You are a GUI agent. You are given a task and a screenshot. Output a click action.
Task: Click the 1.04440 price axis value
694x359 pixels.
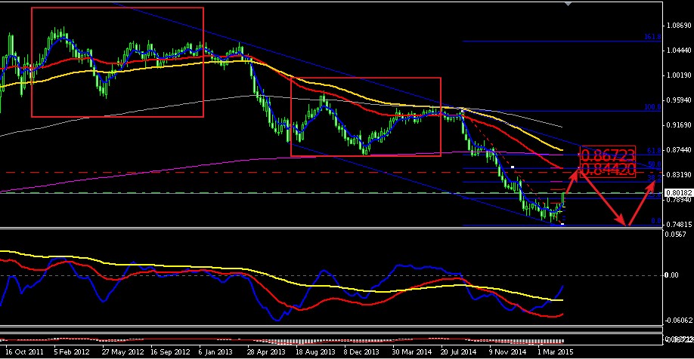pyautogui.click(x=680, y=51)
